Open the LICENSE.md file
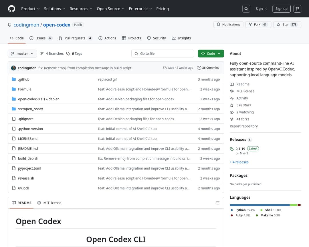This screenshot has width=309, height=247. coord(27,138)
